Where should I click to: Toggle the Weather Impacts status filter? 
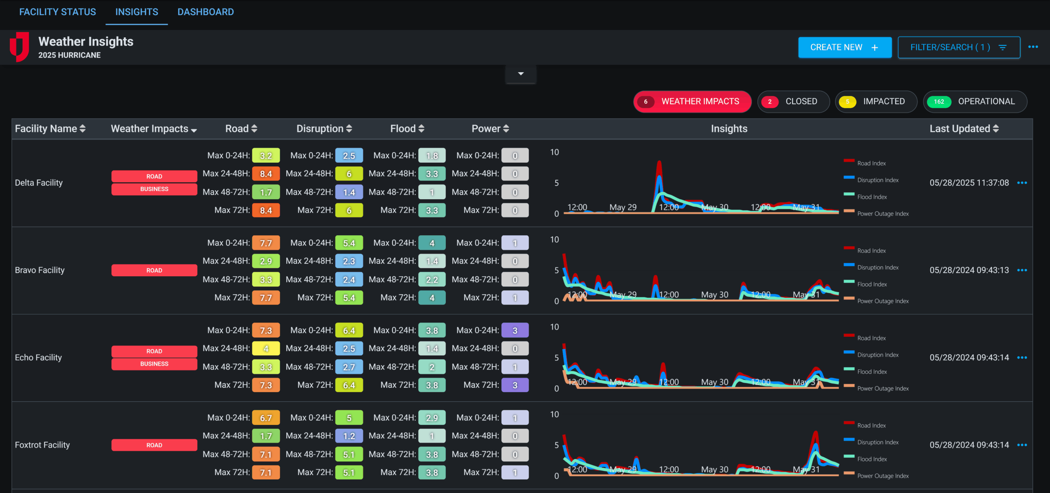pyautogui.click(x=692, y=102)
